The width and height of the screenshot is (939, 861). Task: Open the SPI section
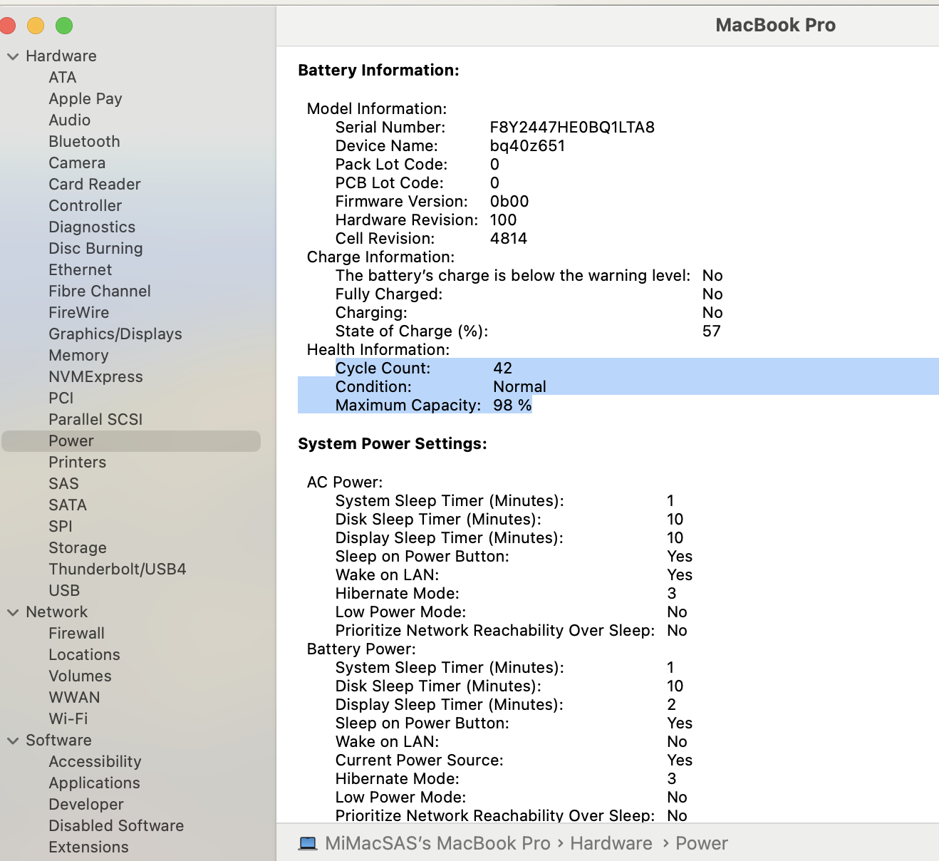click(61, 527)
